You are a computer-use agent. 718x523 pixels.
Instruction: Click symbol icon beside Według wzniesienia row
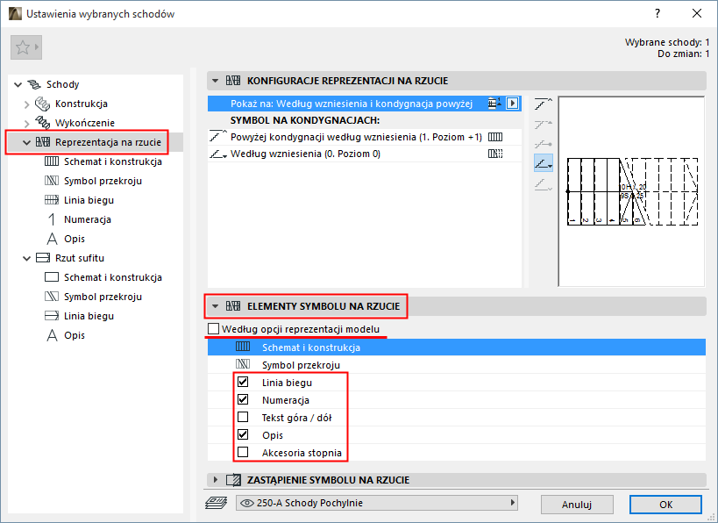(495, 154)
